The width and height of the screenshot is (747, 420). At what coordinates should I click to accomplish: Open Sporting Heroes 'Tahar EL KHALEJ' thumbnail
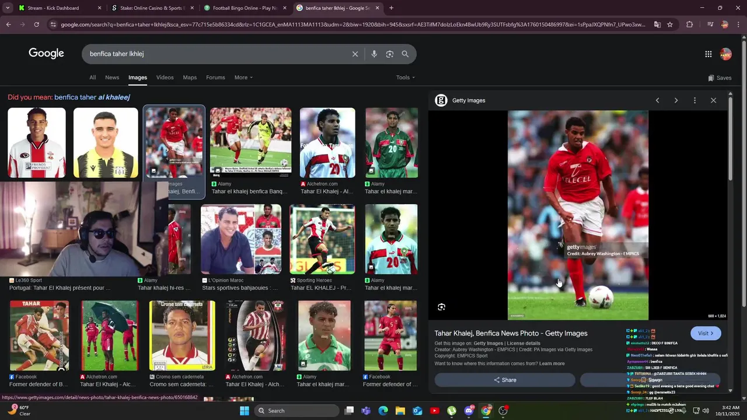(322, 239)
